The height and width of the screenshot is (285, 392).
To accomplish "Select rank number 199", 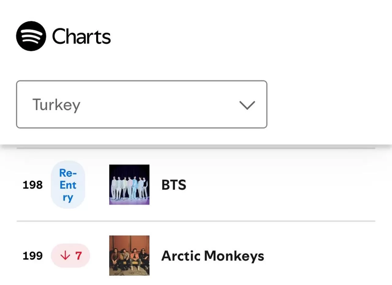I will click(x=32, y=256).
